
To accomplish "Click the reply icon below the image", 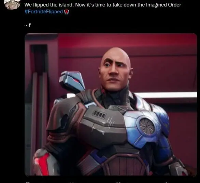I will click(x=28, y=183).
